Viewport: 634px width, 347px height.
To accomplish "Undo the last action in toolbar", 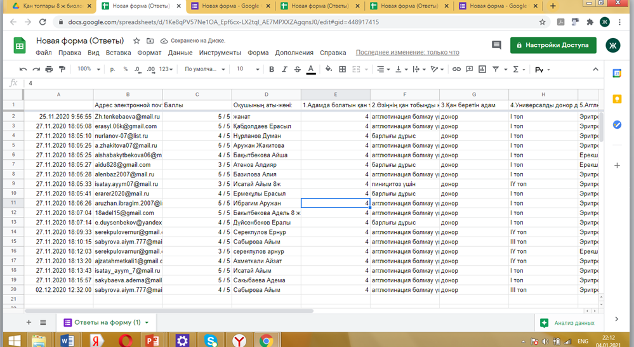I will click(23, 70).
